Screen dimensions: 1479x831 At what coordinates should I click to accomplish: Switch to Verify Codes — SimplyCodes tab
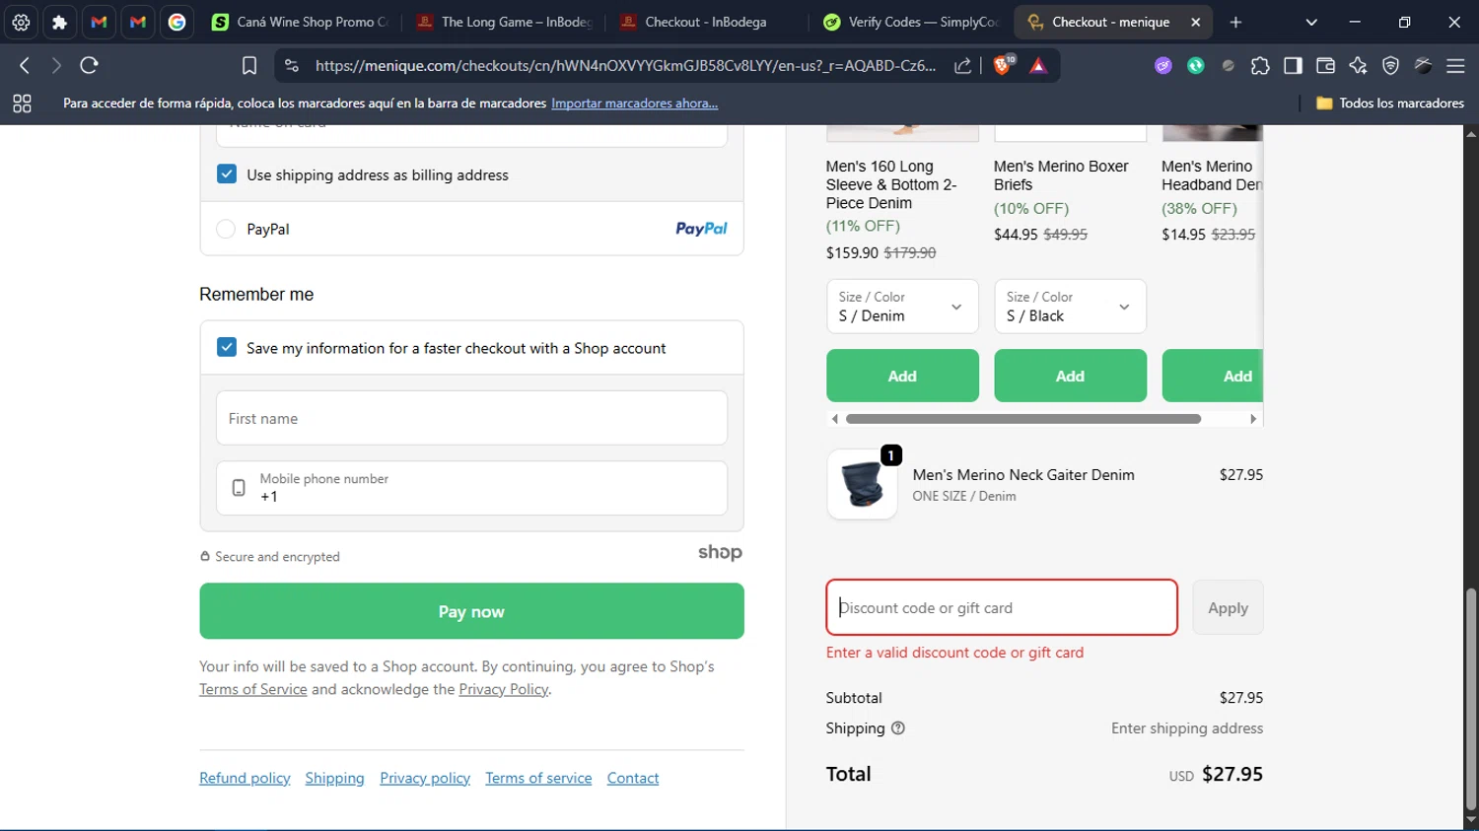(912, 22)
